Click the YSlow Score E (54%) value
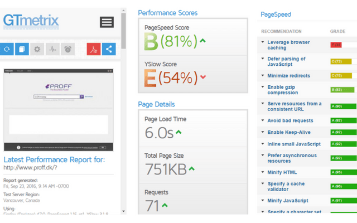The height and width of the screenshot is (223, 357). (171, 78)
